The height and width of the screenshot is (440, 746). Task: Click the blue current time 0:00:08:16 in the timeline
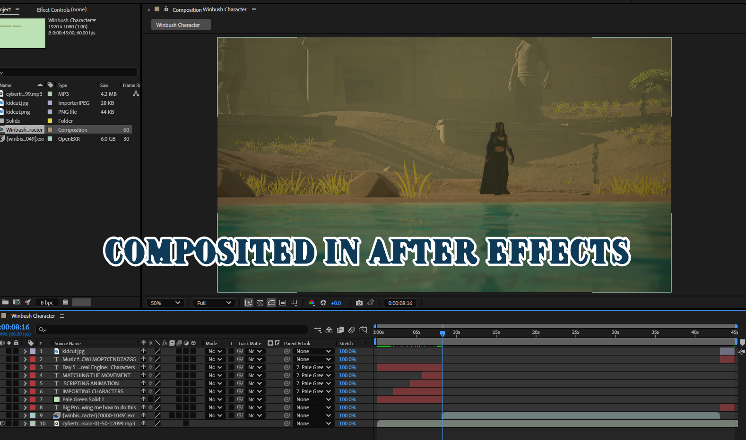coord(15,327)
